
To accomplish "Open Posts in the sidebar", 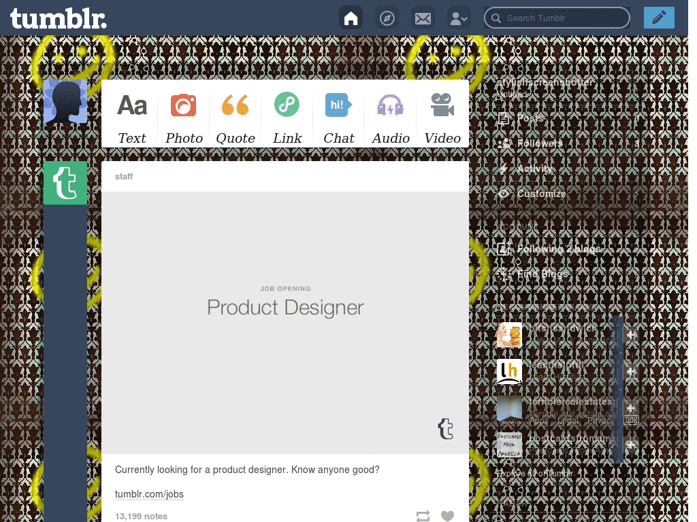I will (x=568, y=118).
